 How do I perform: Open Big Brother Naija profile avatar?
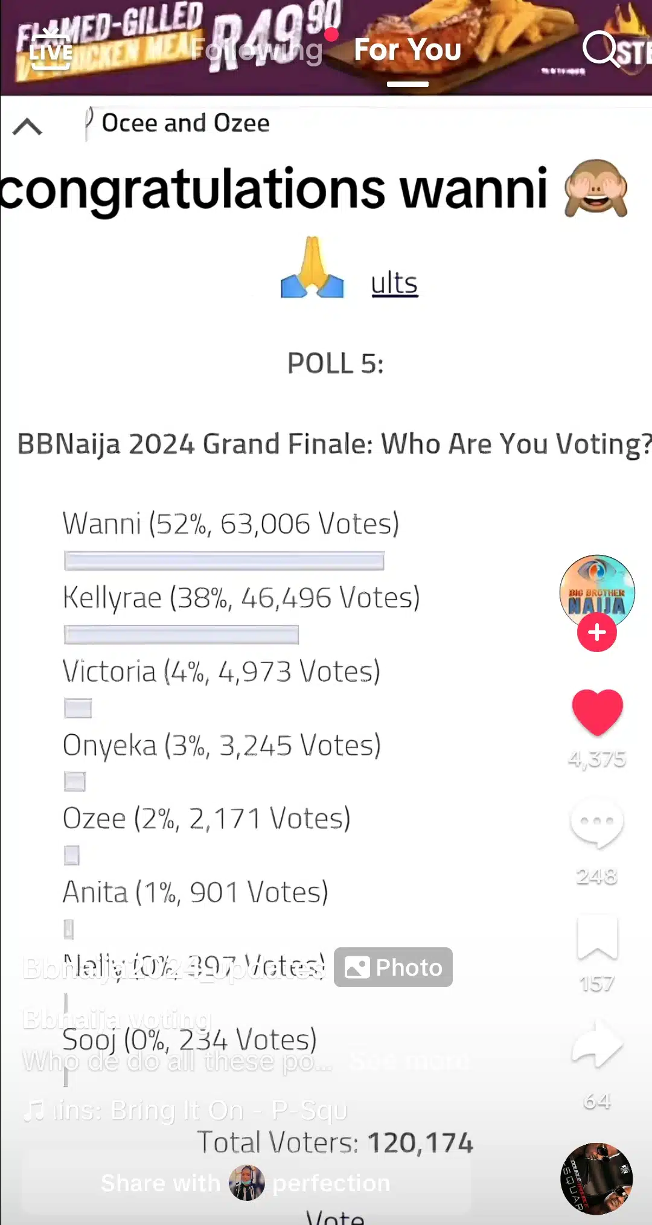click(x=597, y=589)
